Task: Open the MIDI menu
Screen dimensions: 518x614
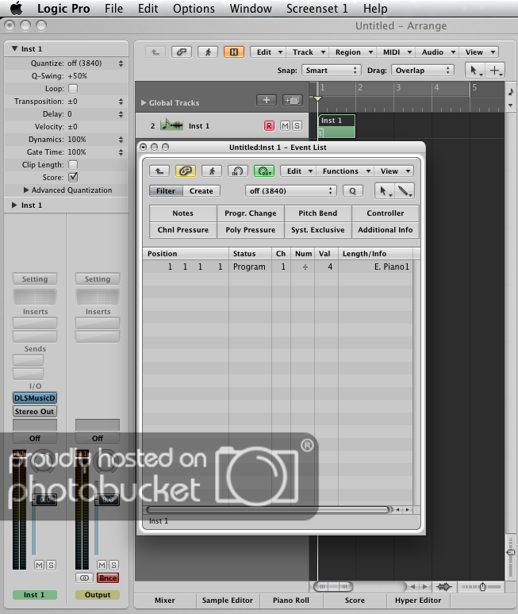Action: point(397,52)
